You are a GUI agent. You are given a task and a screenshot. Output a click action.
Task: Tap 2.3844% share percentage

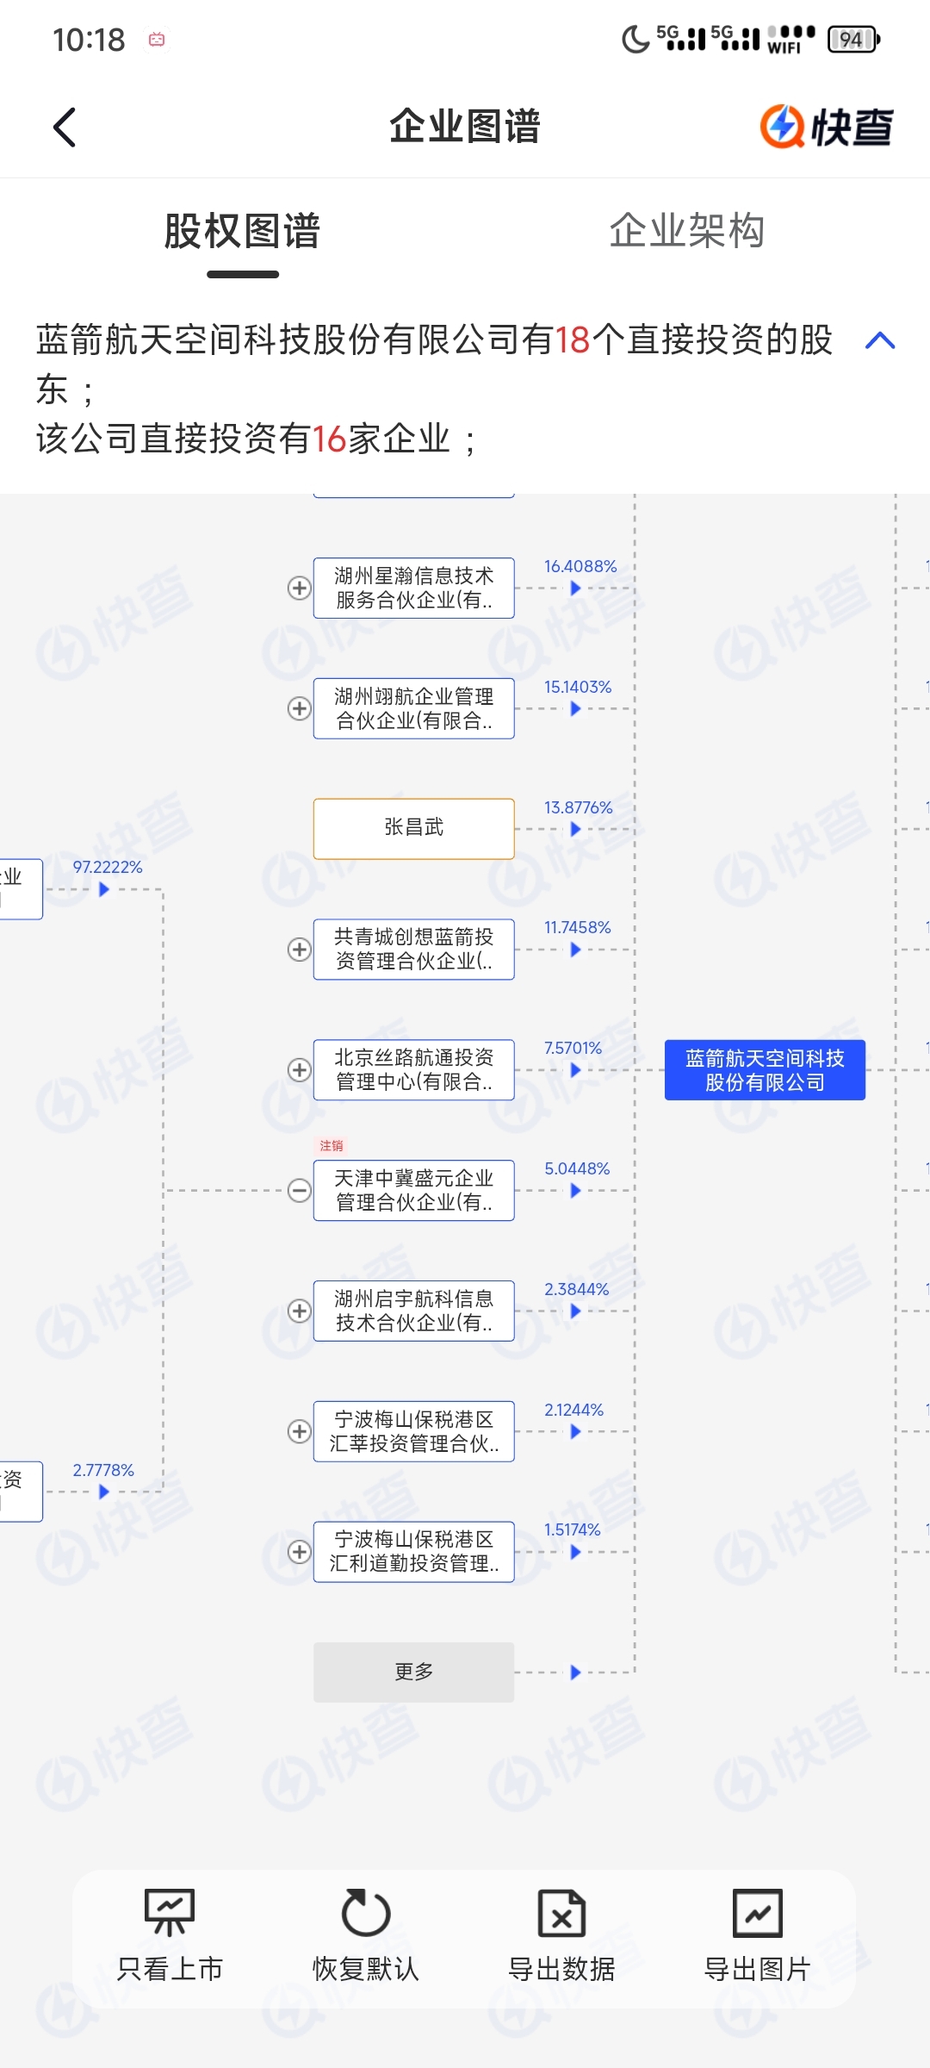[576, 1289]
